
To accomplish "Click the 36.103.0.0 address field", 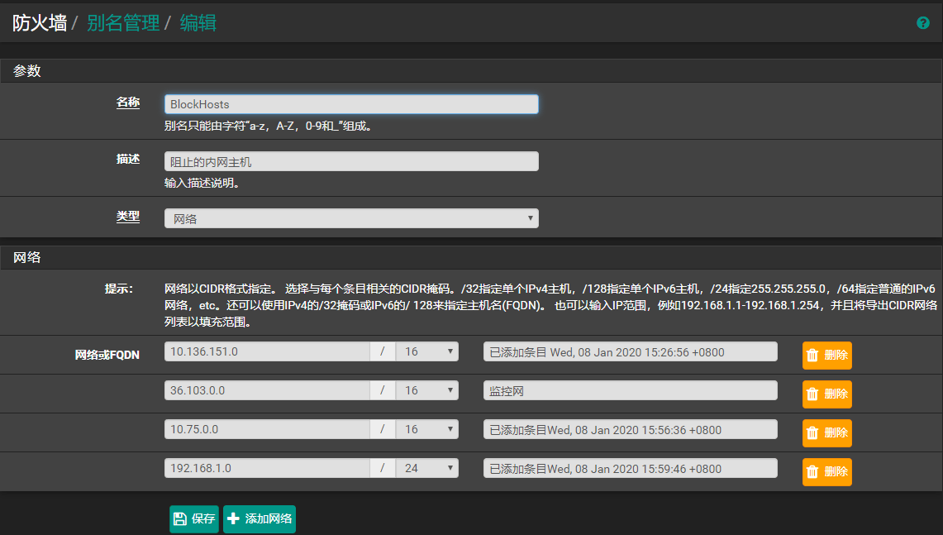I will pos(267,390).
